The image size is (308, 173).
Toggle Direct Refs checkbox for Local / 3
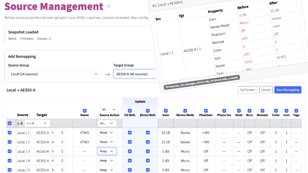148,151
